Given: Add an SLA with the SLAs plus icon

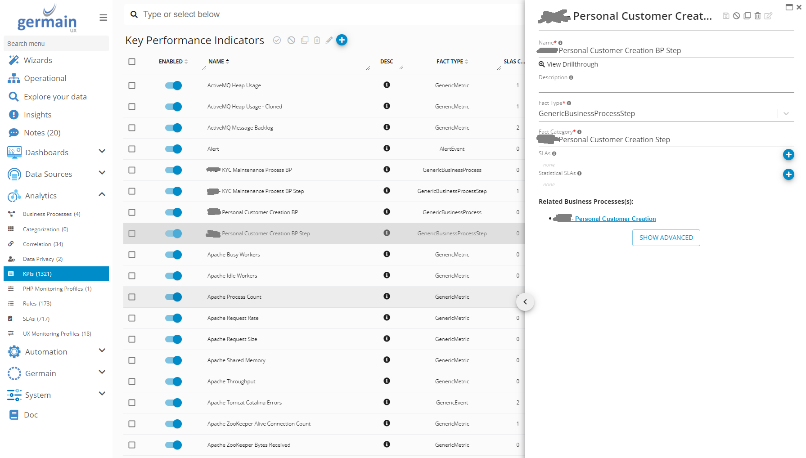Looking at the screenshot, I should (788, 155).
